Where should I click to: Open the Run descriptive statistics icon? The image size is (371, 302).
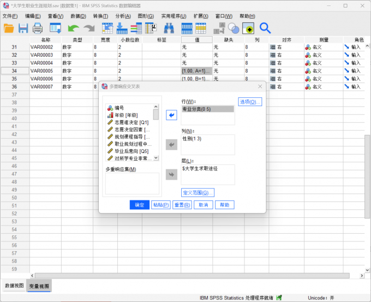(x=151, y=28)
